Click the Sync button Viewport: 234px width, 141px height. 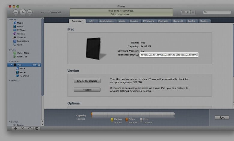click(x=222, y=117)
